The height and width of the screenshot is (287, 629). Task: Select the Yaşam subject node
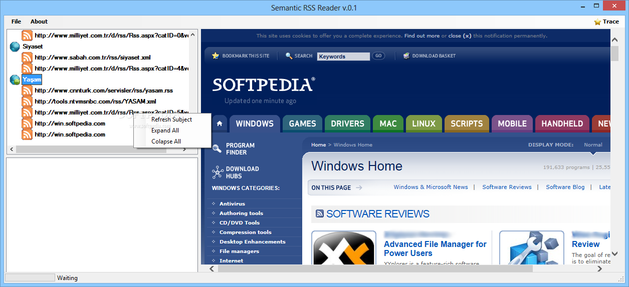tap(32, 79)
